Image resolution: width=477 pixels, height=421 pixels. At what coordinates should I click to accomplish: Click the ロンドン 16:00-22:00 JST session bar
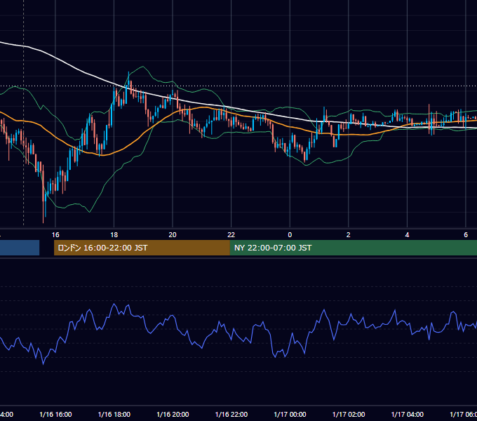pos(142,248)
